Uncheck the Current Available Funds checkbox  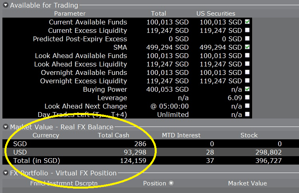247,22
